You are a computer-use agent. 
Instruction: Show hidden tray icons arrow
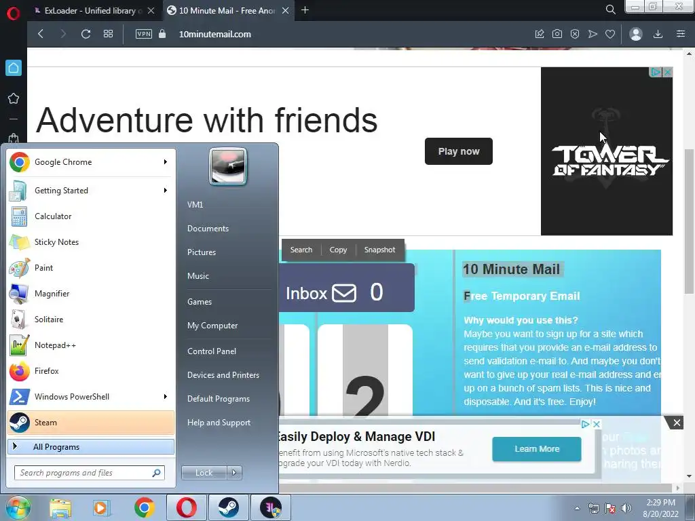click(577, 508)
